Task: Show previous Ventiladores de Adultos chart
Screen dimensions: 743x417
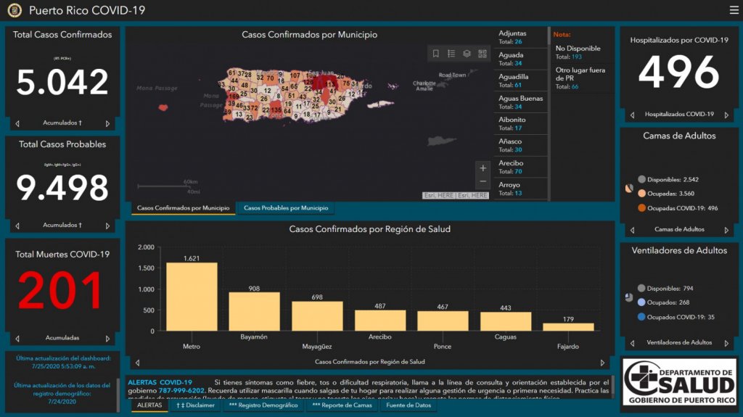Action: click(631, 343)
